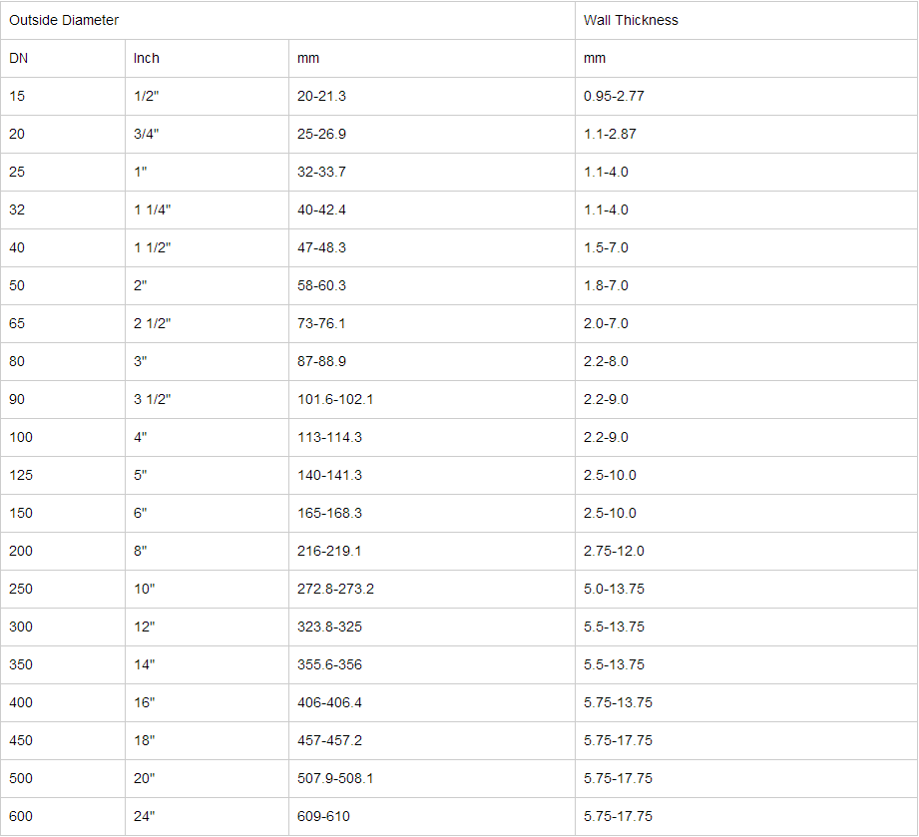This screenshot has width=919, height=837.
Task: Select the 1.8-7.0 wall thickness cell
Action: (606, 285)
